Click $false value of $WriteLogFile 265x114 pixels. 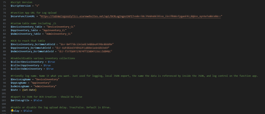tap(38, 100)
